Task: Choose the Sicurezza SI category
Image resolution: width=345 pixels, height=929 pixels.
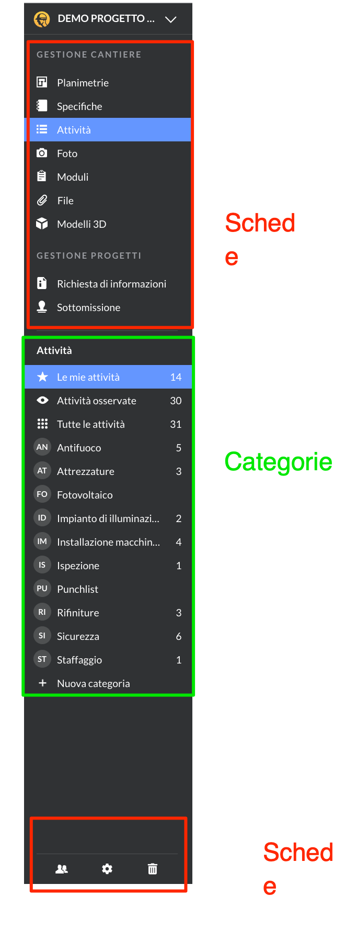Action: click(x=108, y=636)
